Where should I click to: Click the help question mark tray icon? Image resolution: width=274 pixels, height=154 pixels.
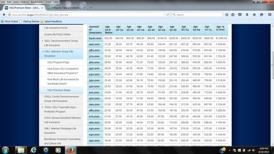point(223,150)
